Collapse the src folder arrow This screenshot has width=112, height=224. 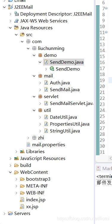click(x=16, y=35)
